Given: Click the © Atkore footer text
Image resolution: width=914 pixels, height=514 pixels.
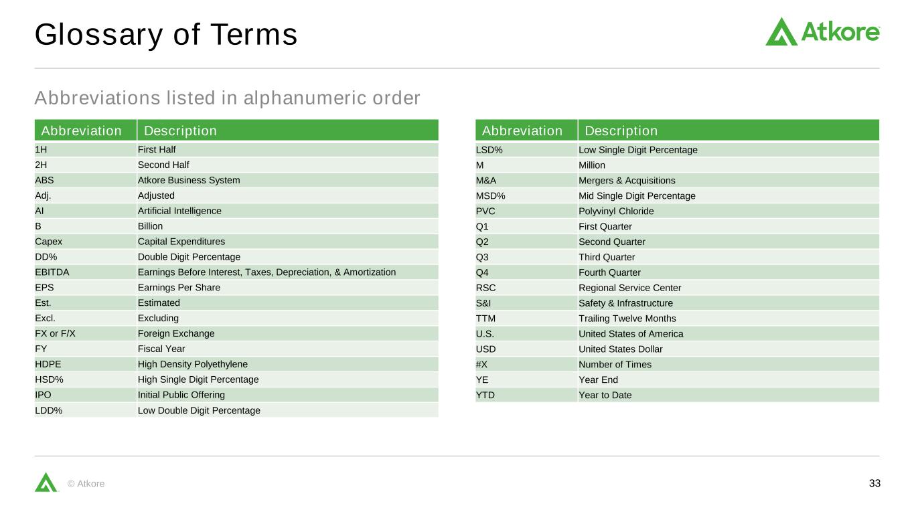Looking at the screenshot, I should pos(86,484).
